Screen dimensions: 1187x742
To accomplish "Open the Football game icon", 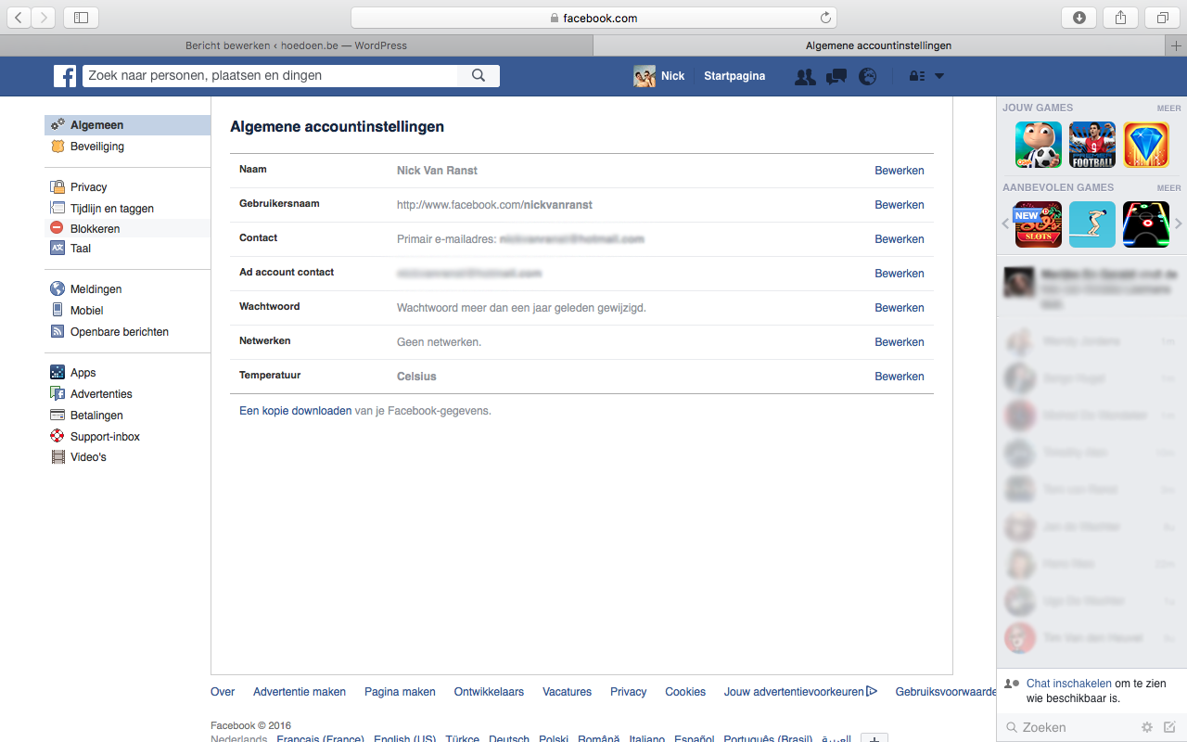I will click(1092, 145).
